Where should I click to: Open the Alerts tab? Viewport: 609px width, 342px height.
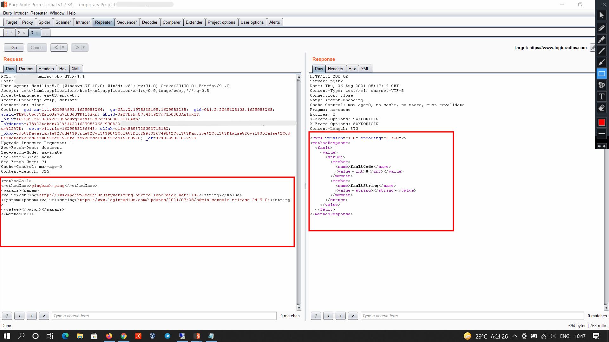point(275,22)
